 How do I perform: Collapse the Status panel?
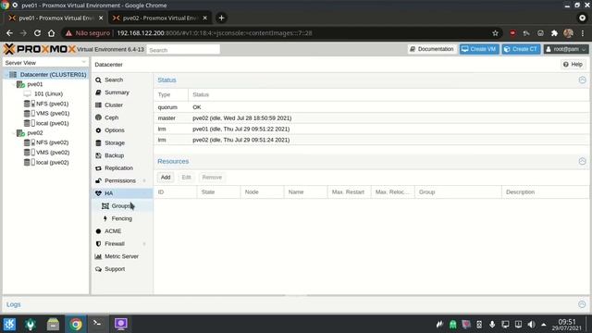582,80
